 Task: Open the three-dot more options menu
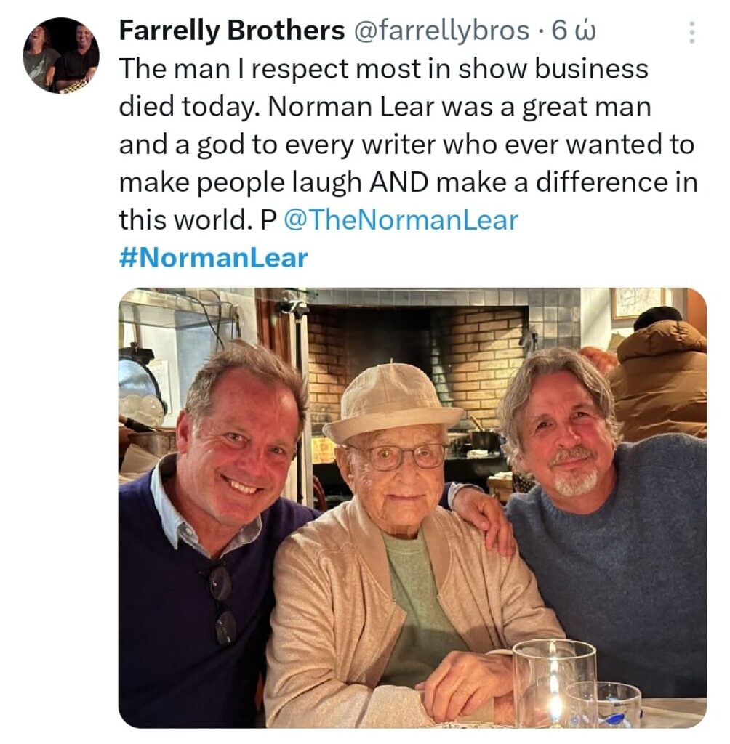pos(692,32)
